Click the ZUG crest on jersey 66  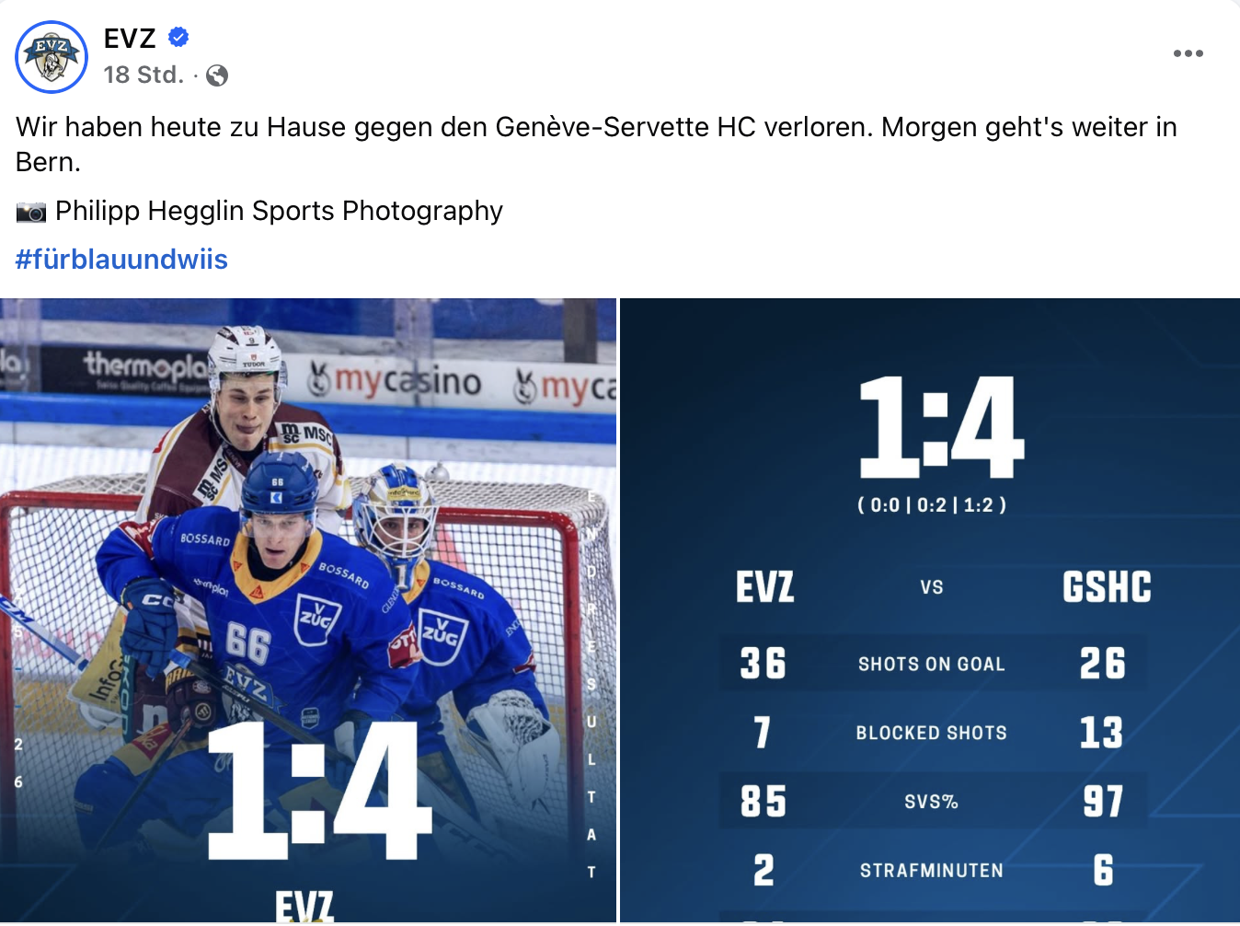click(317, 617)
